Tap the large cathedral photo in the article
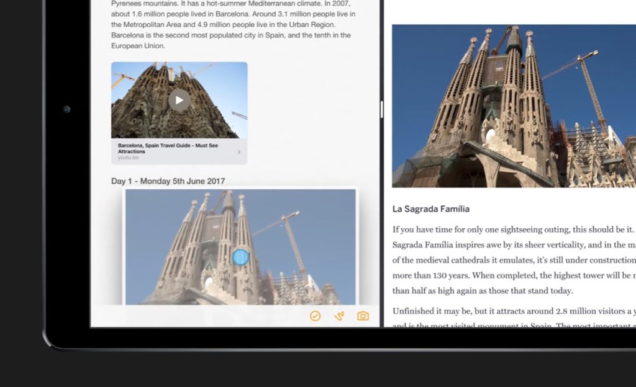The width and height of the screenshot is (636, 387). click(x=514, y=105)
